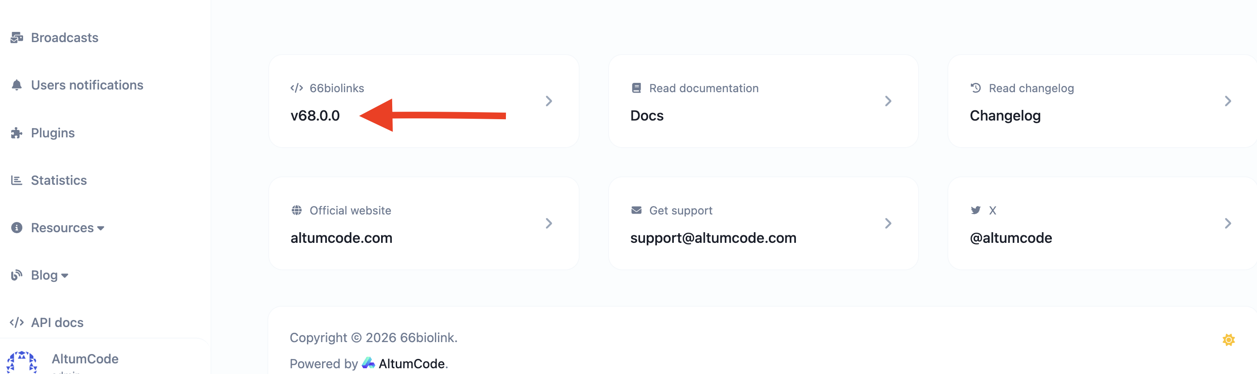Open Users notifications in the sidebar
The image size is (1257, 374).
(88, 85)
